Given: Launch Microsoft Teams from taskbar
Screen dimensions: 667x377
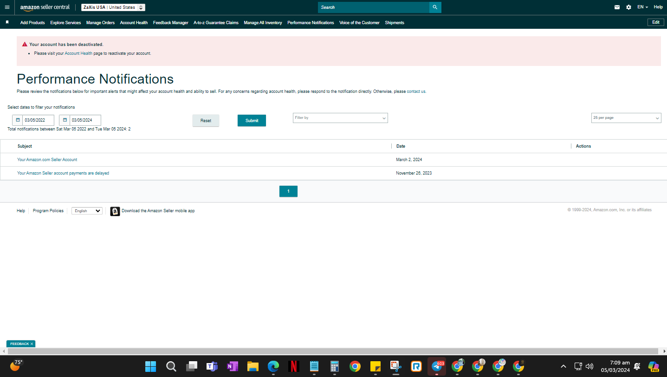Looking at the screenshot, I should [212, 366].
